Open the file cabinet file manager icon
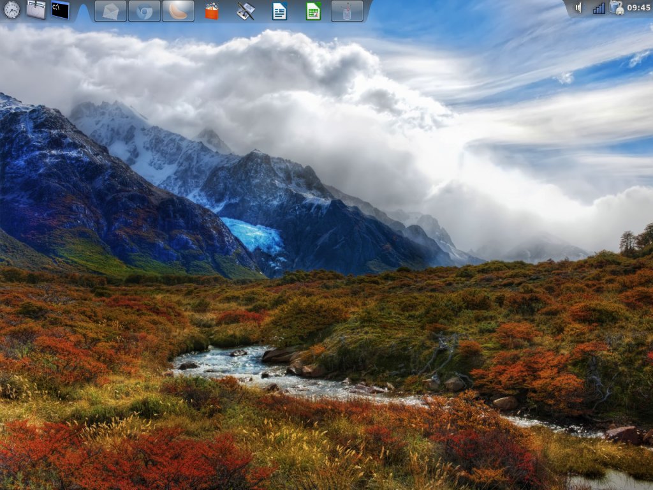This screenshot has width=653, height=490. 36,10
